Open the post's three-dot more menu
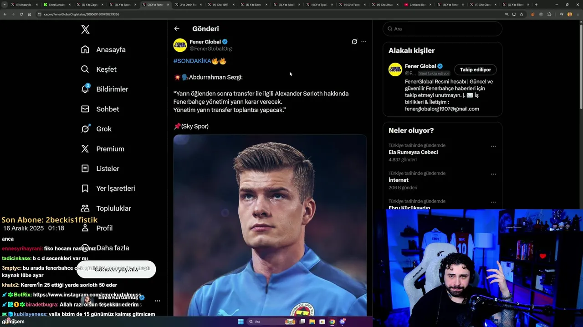583x327 pixels. tap(363, 42)
